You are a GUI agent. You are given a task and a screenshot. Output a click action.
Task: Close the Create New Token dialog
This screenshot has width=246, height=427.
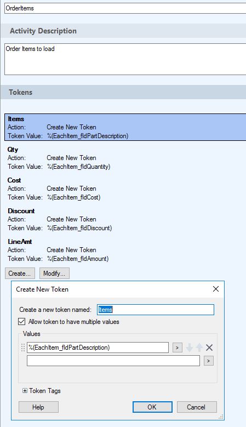point(216,289)
